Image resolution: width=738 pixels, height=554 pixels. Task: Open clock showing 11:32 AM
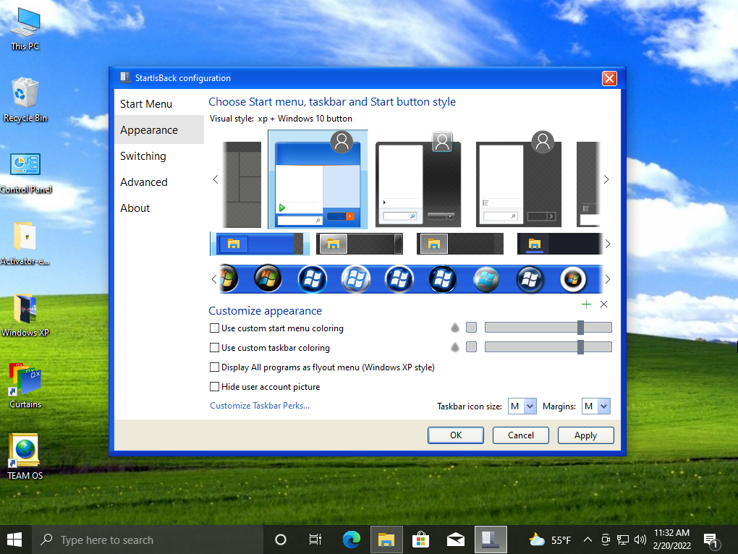point(671,540)
